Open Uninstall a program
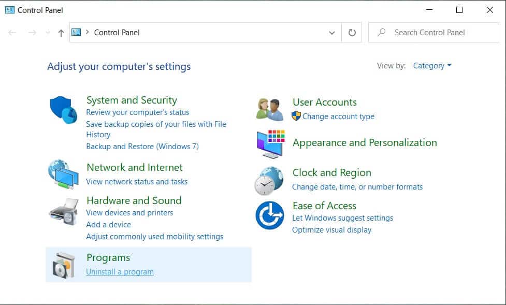 (120, 271)
